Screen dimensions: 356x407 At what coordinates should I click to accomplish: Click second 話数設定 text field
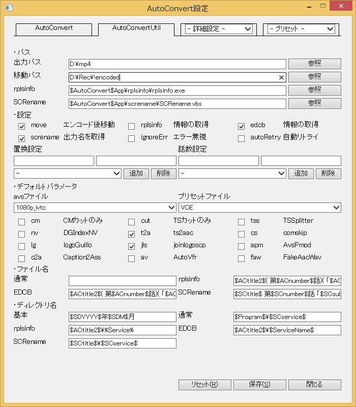point(301,161)
